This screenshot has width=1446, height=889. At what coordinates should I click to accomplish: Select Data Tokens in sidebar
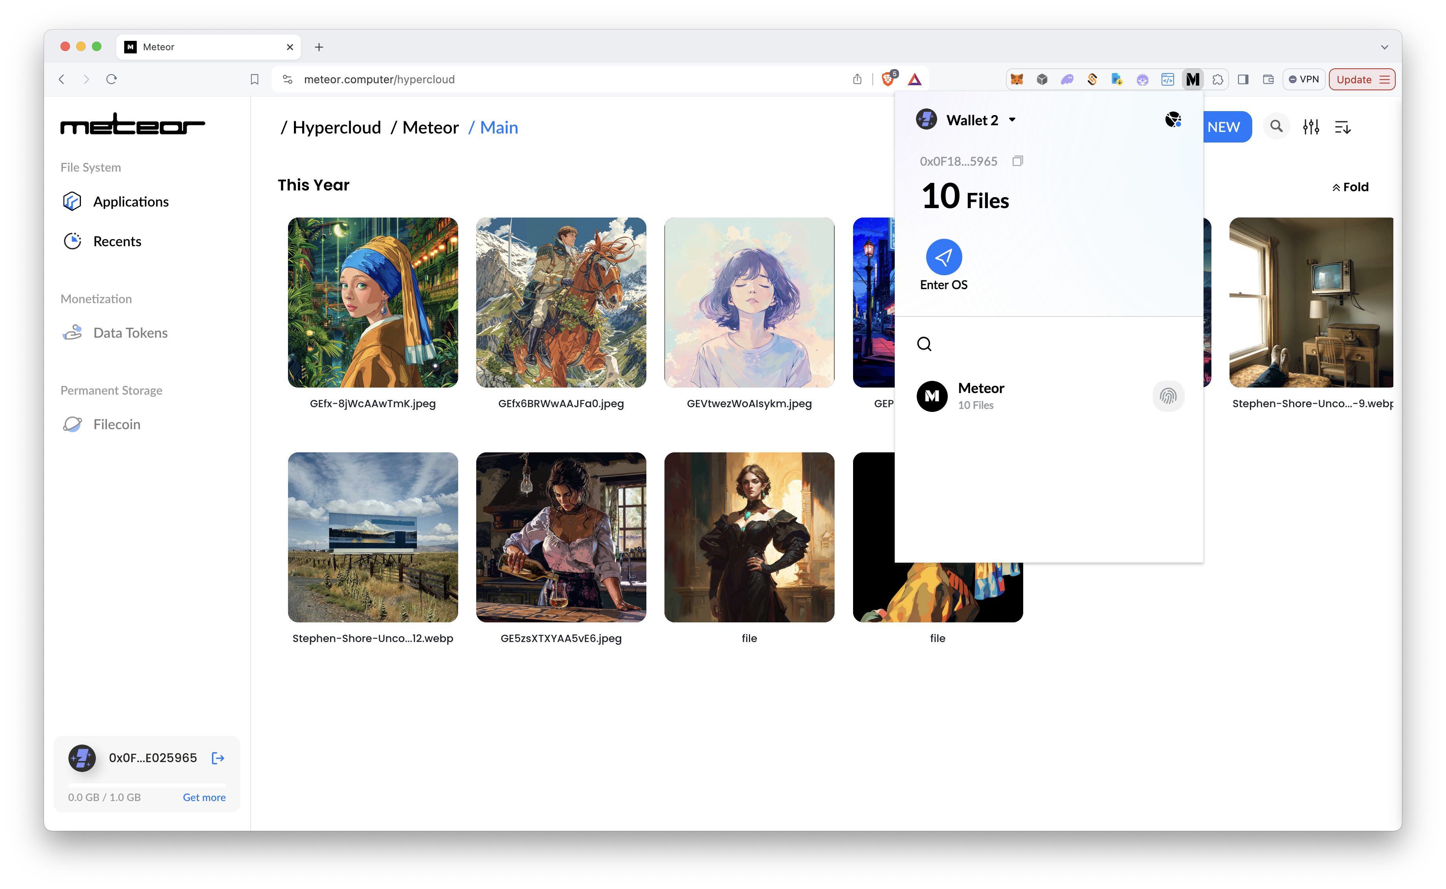click(130, 333)
